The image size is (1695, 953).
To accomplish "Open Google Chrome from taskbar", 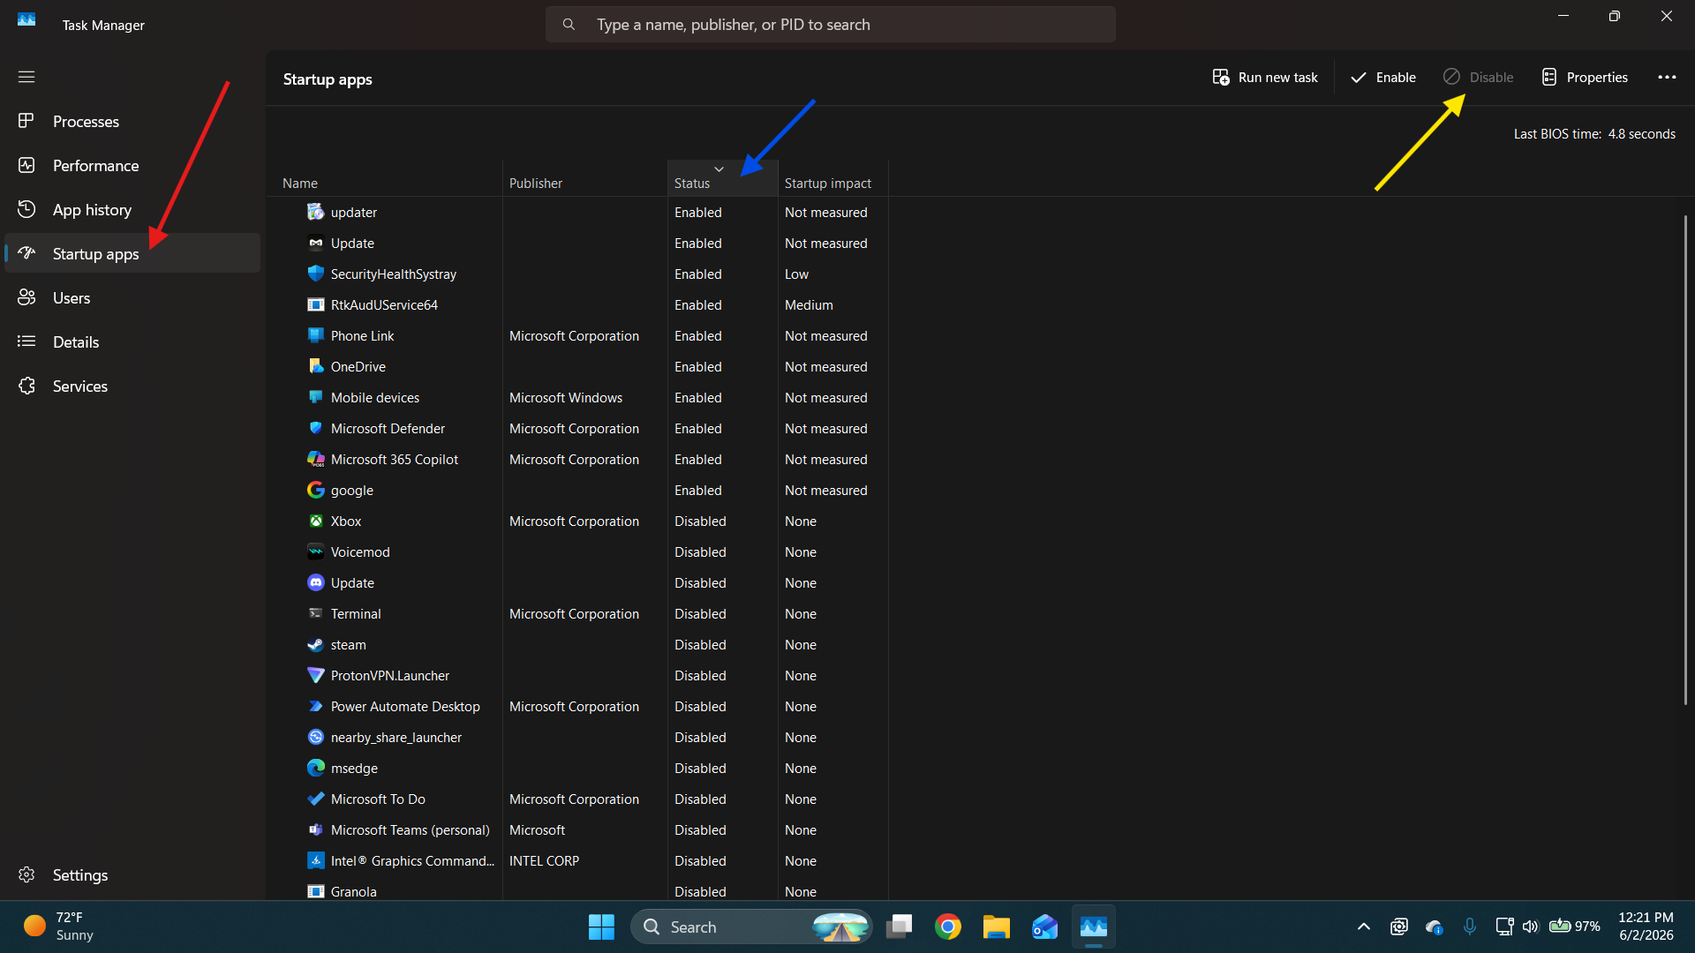I will coord(948,927).
